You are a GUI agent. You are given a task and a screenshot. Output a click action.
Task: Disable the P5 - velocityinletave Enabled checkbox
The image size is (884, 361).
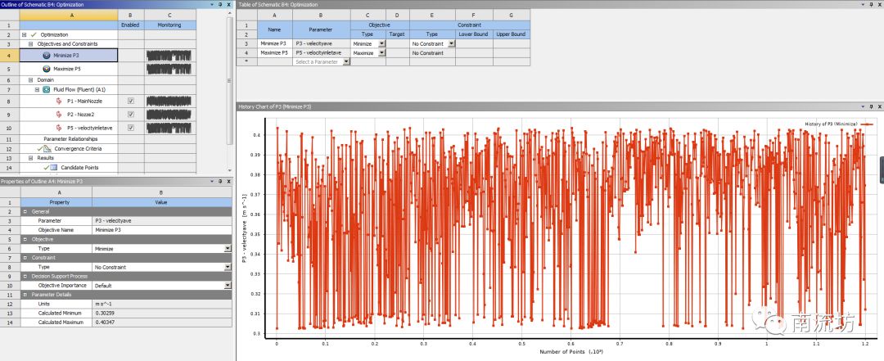pos(131,128)
